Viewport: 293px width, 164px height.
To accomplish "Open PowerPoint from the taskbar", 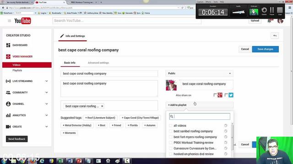I will click(79, 161).
